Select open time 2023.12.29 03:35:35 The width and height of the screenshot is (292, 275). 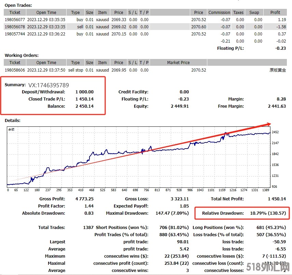pyautogui.click(x=46, y=20)
